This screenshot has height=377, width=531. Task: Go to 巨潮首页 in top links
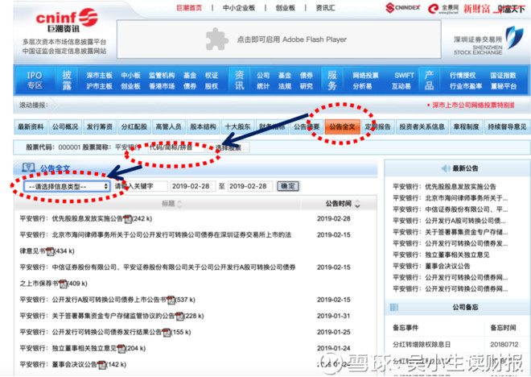coord(189,8)
